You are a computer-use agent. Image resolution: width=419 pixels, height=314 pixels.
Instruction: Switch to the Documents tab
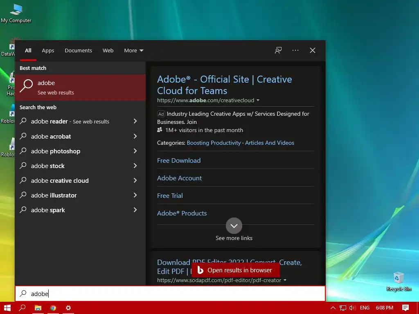pos(78,50)
